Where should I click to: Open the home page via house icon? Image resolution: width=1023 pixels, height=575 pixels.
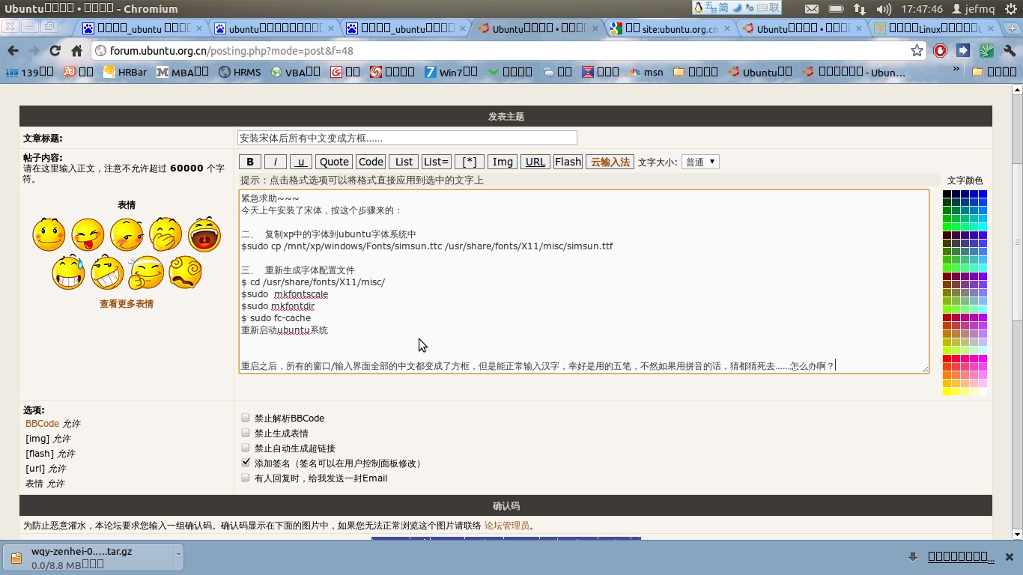point(76,51)
